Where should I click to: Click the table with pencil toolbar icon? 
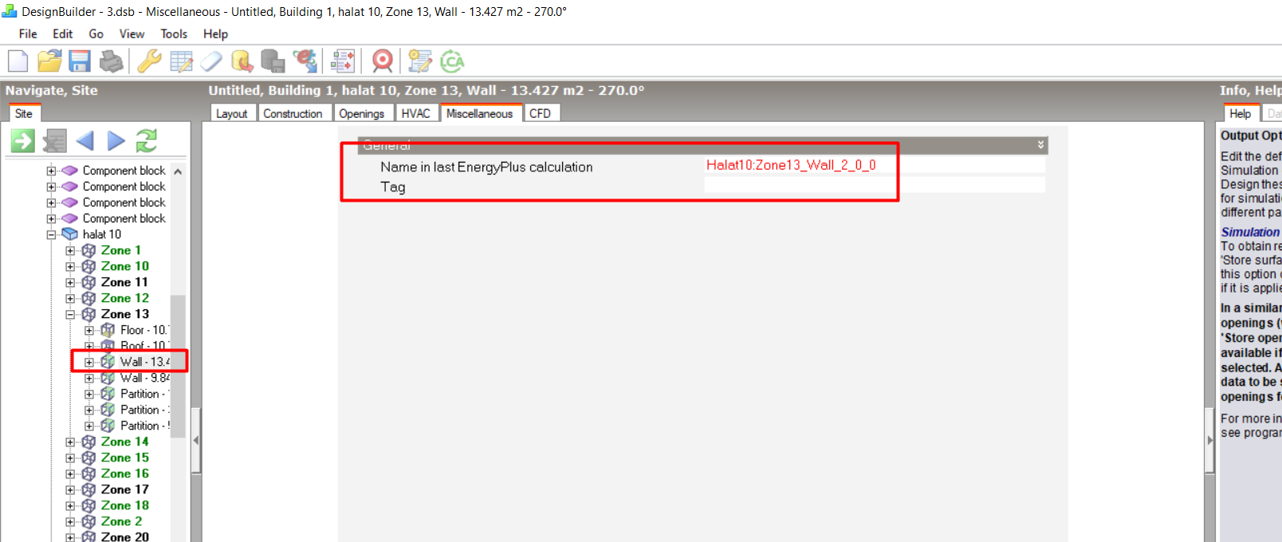(x=181, y=61)
